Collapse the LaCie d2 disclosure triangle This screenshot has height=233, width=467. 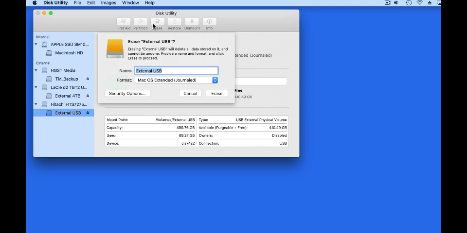(x=36, y=87)
